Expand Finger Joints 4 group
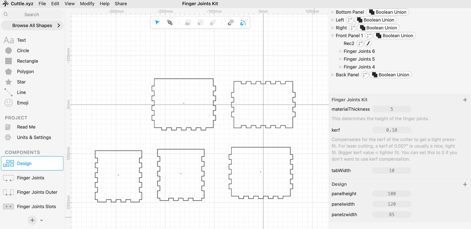Screen dimensions: 471x229 340,67
